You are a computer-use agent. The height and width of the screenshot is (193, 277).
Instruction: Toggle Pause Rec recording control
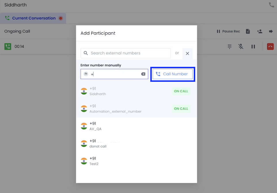coord(228,31)
